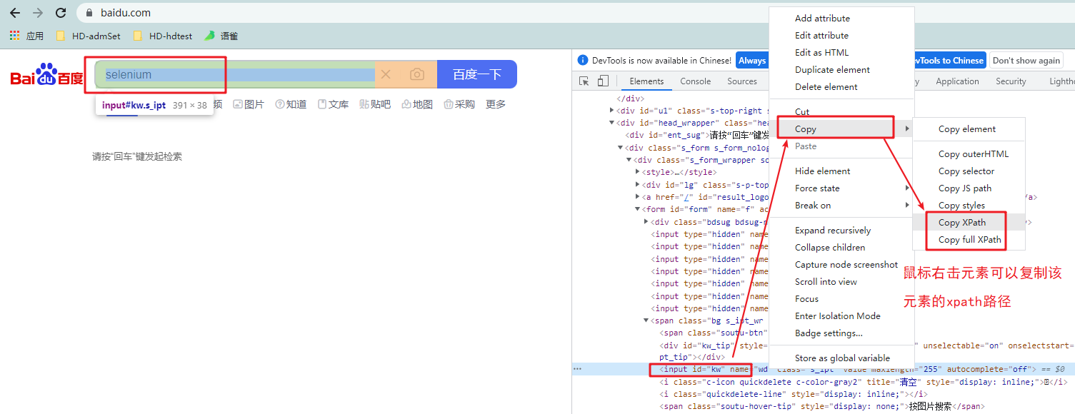
Task: Expand the a id="result_logo" node
Action: pyautogui.click(x=637, y=197)
